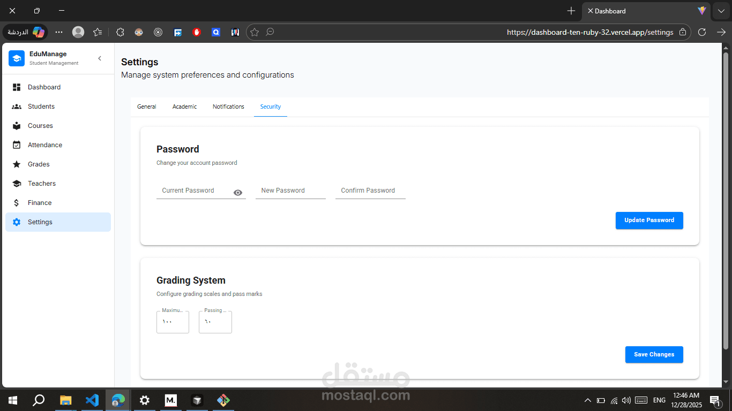
Task: Open the browser three-dots menu
Action: point(59,32)
